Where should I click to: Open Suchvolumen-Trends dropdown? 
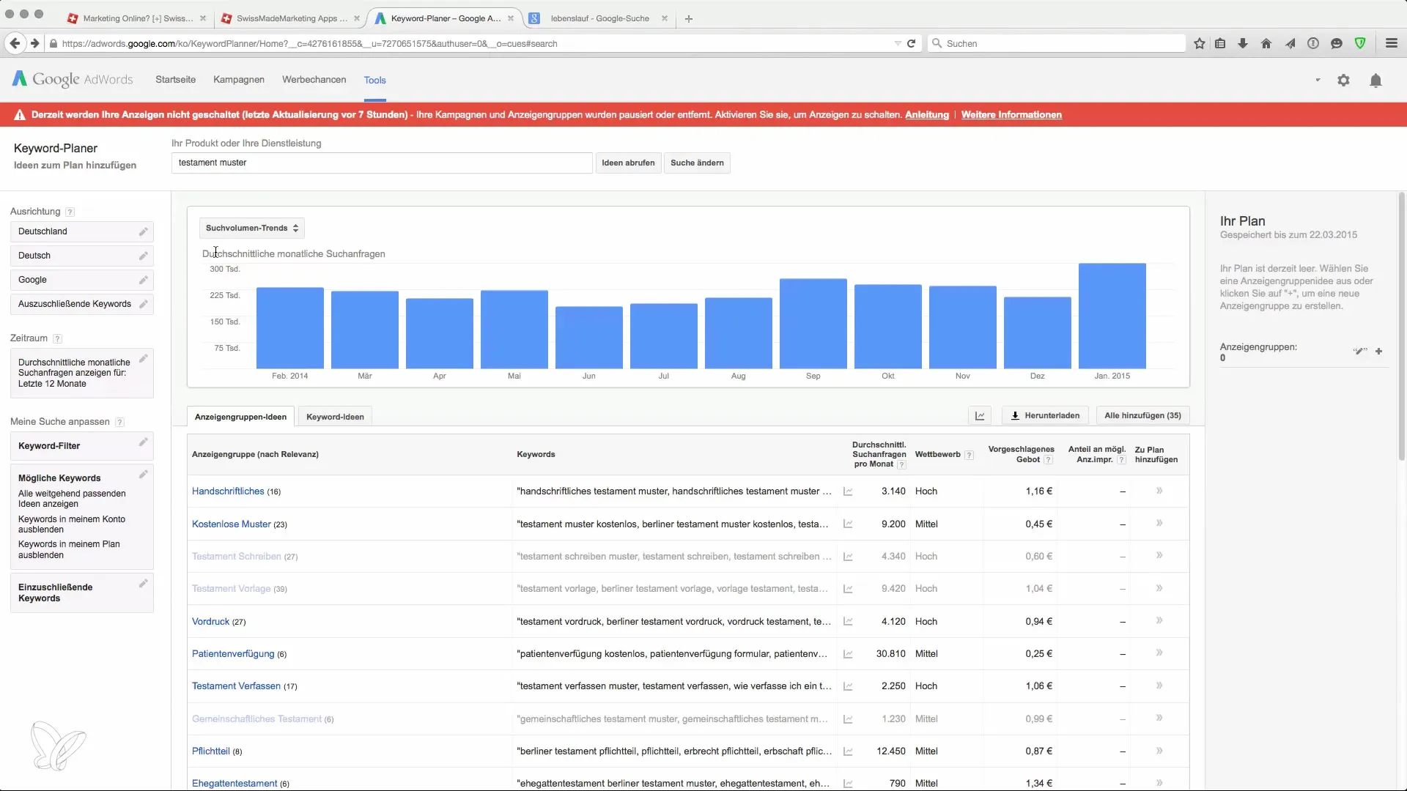pyautogui.click(x=251, y=229)
